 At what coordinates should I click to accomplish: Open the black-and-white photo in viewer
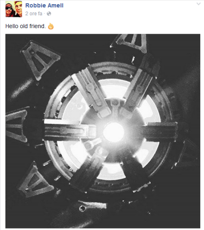(x=103, y=131)
